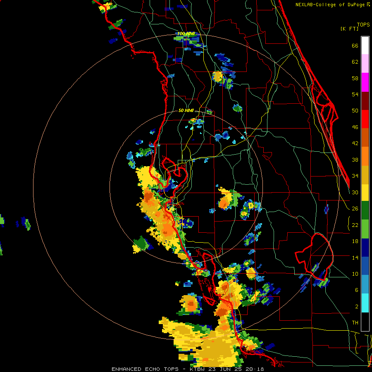This screenshot has height=372, width=372.
Task: Click the 18 legend value
Action: (355, 241)
